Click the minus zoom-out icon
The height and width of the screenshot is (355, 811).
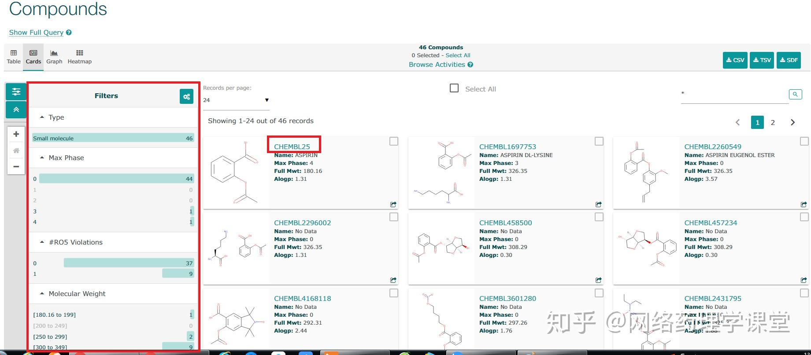coord(16,167)
